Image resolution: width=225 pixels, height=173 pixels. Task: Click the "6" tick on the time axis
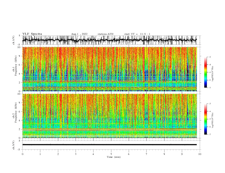pos(129,154)
